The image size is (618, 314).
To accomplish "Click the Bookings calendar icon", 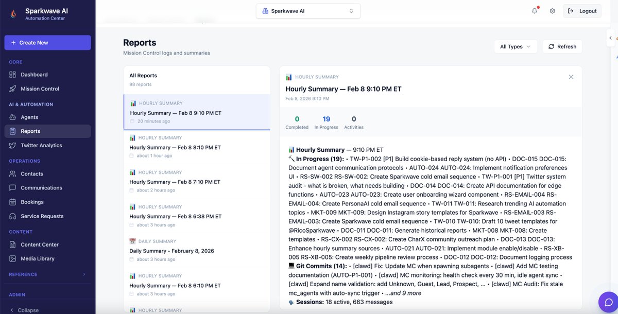I will [x=13, y=202].
